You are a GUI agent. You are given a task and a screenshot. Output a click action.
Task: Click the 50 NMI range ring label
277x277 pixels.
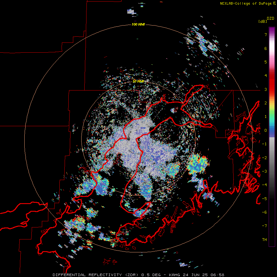(x=138, y=82)
